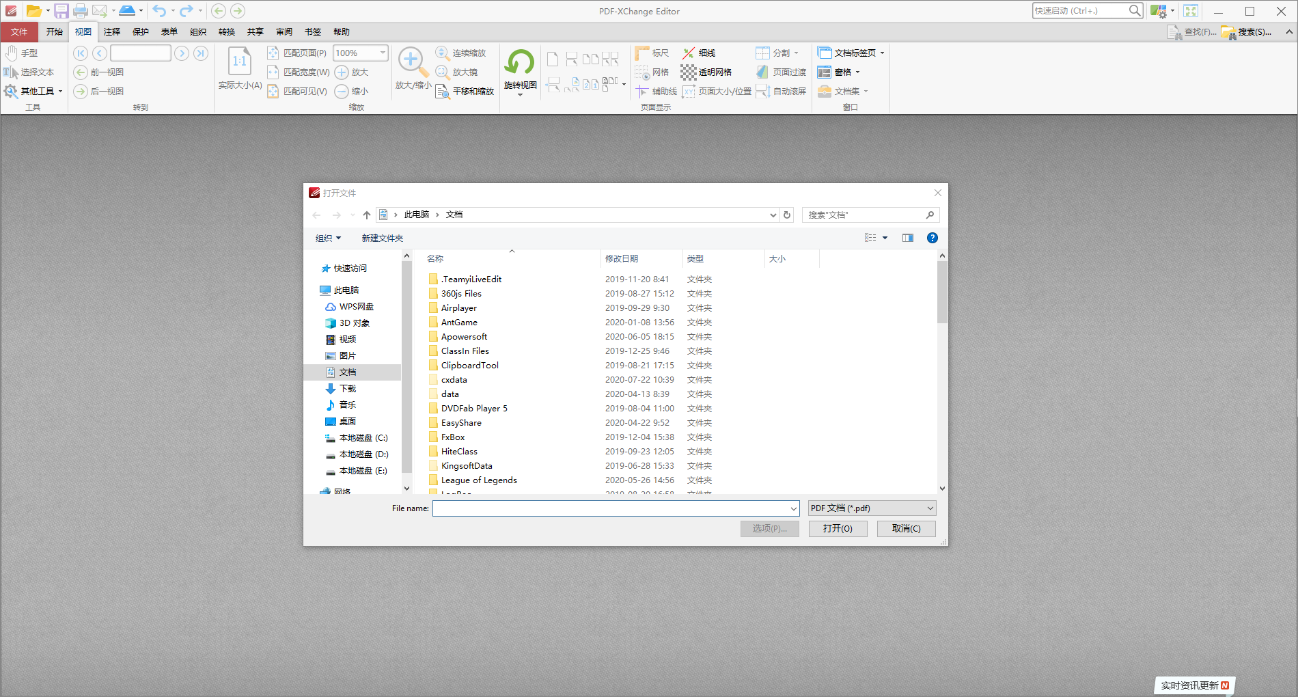Viewport: 1298px width, 697px height.
Task: Toggle the preview pane in dialog
Action: pos(907,238)
